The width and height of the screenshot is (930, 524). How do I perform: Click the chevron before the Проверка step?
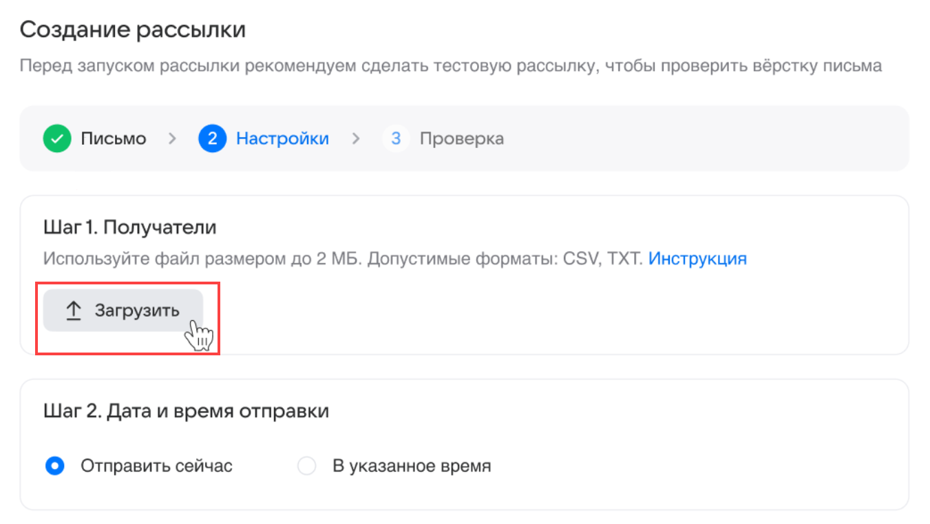pyautogui.click(x=356, y=139)
